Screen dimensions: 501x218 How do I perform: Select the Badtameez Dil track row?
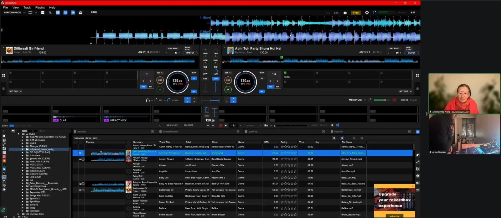[x=243, y=190]
